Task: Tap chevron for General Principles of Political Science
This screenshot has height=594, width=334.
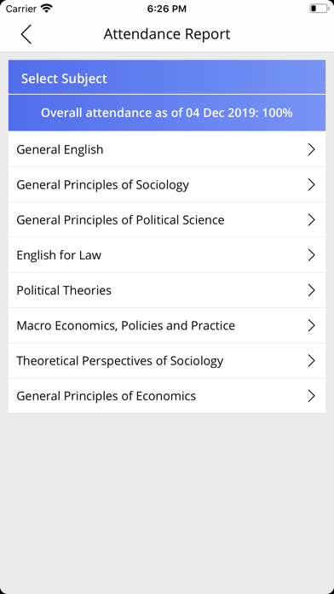Action: 311,220
